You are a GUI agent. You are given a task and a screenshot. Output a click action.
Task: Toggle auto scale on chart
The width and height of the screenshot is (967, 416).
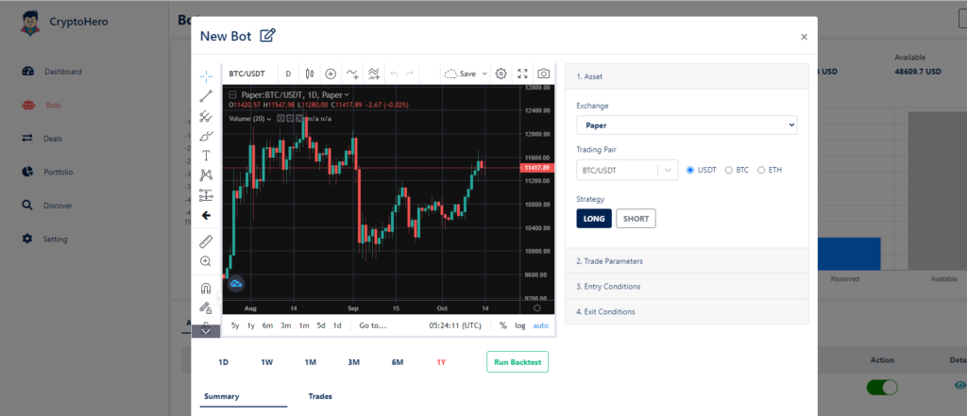click(x=541, y=325)
